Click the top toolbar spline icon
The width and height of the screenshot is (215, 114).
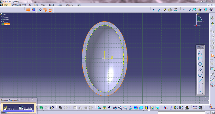[189, 10]
